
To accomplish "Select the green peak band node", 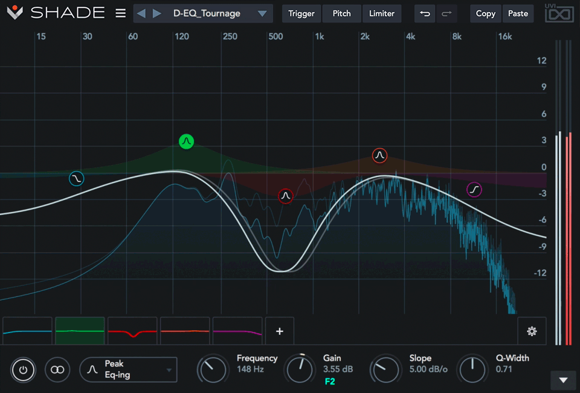I will pyautogui.click(x=187, y=142).
